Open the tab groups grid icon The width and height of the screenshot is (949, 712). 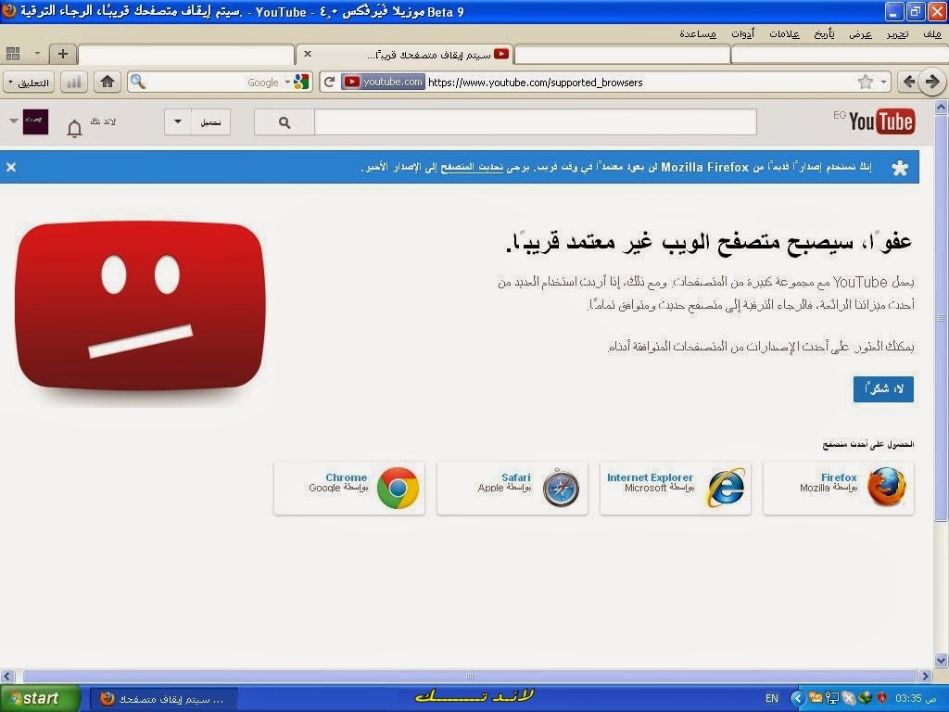(x=13, y=54)
